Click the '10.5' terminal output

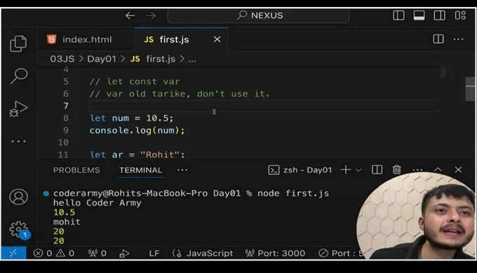pyautogui.click(x=64, y=212)
